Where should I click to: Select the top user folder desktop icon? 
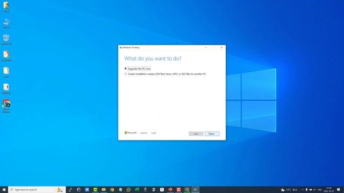(x=6, y=7)
